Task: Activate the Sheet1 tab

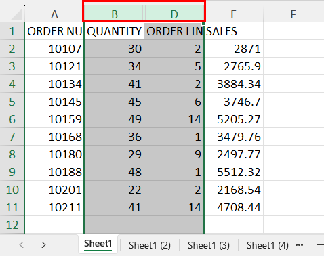Action: (x=98, y=244)
